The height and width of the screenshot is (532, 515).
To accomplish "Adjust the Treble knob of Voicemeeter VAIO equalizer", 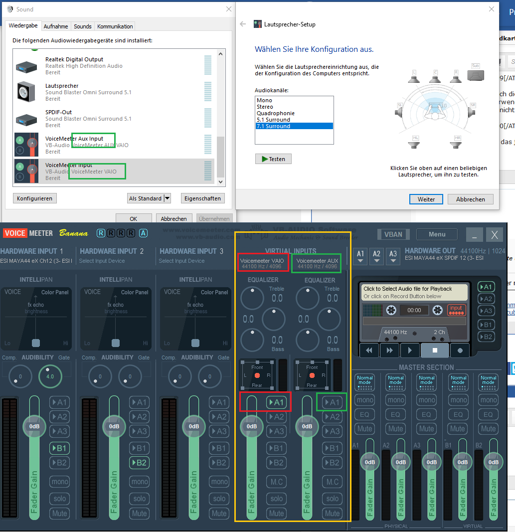I will [252, 298].
